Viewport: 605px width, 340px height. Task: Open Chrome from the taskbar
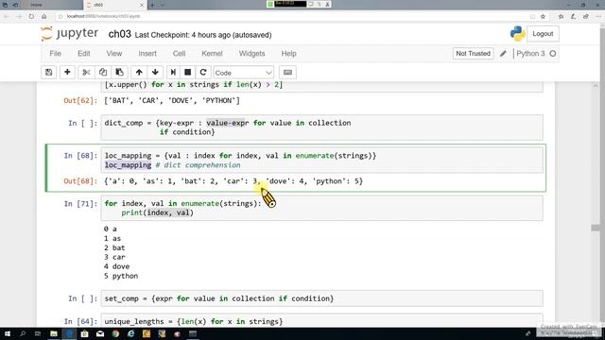pos(115,333)
